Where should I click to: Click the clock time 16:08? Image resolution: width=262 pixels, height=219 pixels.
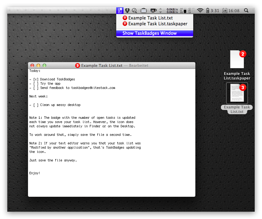[x=234, y=11]
